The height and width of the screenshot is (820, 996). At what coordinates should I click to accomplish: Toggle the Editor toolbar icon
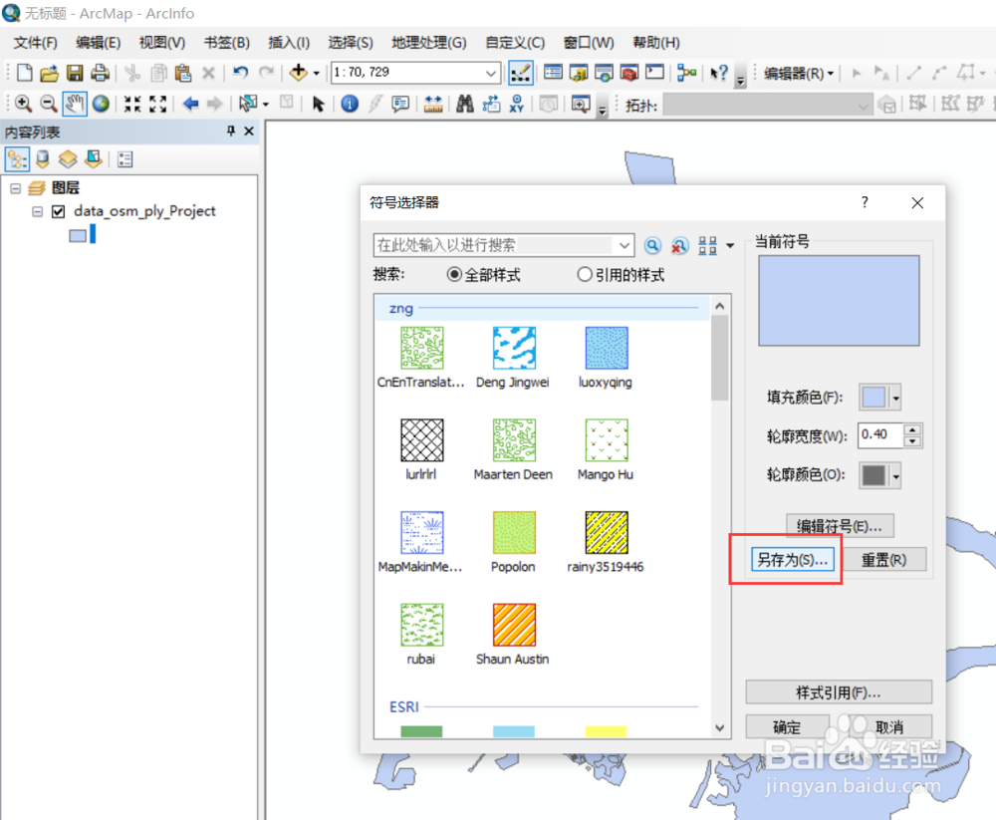[x=520, y=73]
